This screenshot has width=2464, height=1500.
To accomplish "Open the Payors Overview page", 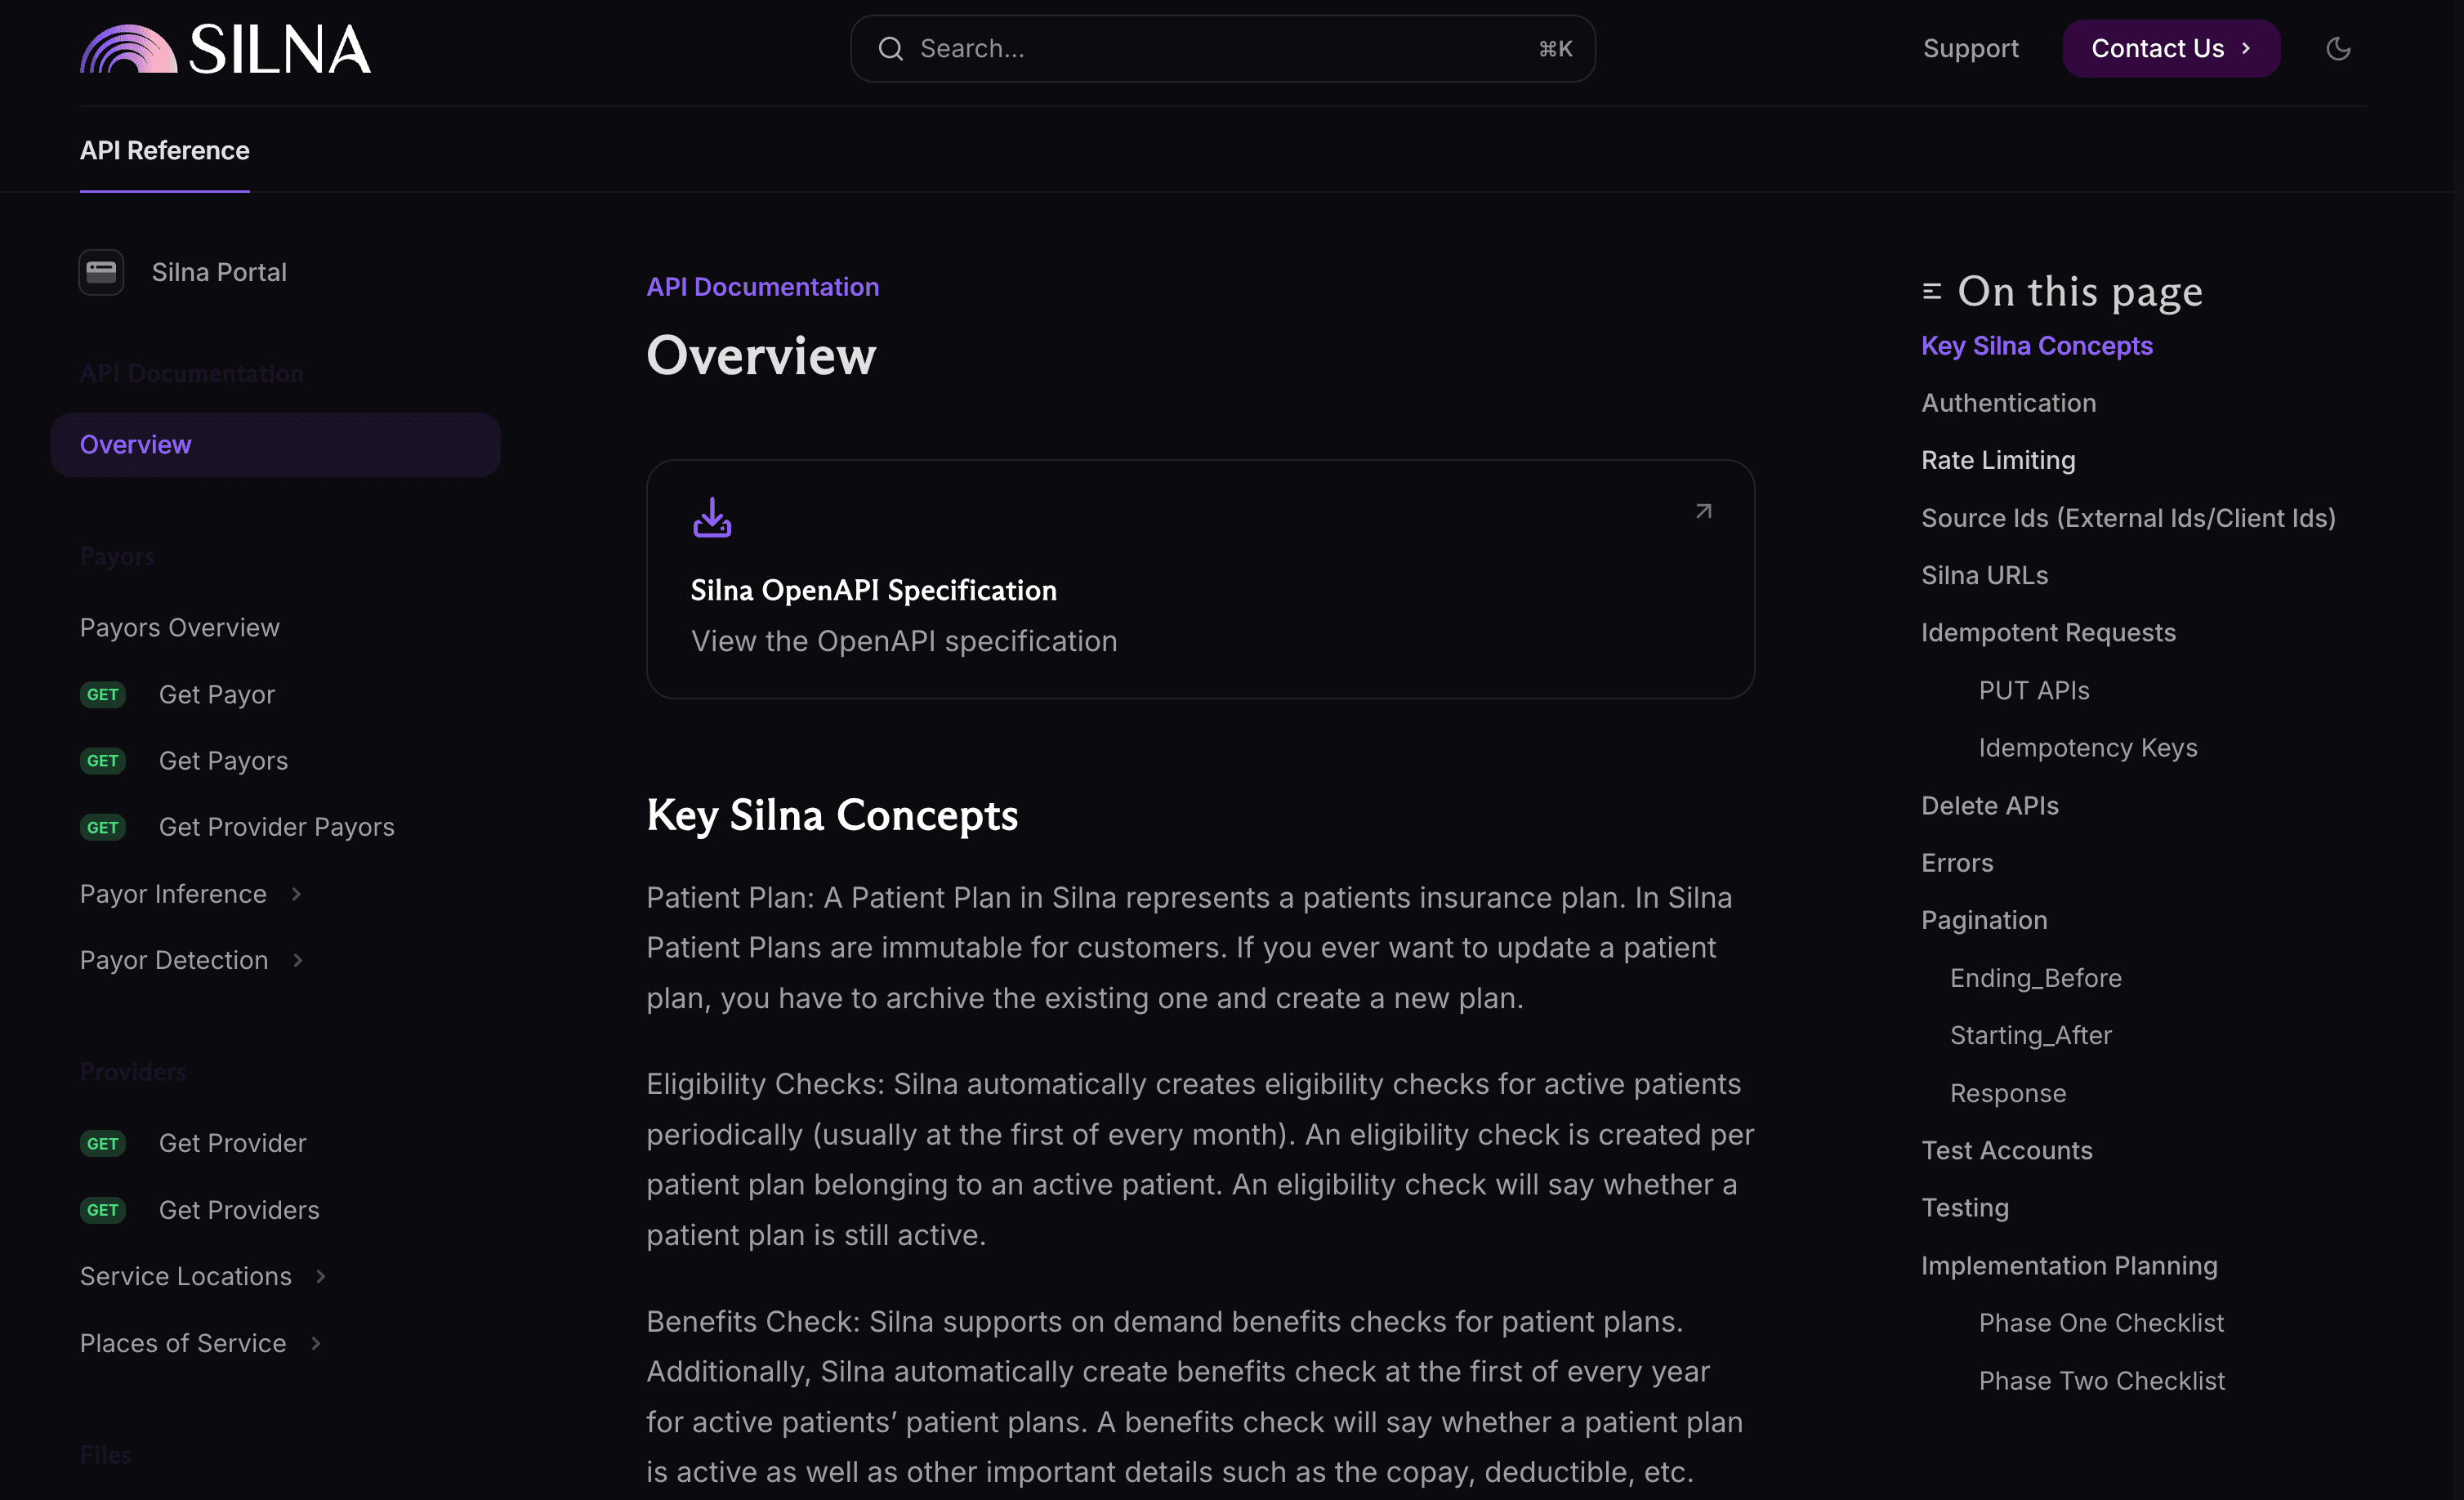I will (x=180, y=628).
